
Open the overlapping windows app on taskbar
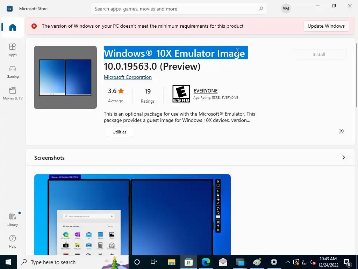[x=240, y=262]
